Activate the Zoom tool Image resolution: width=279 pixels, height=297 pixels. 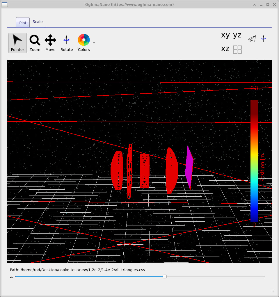(x=35, y=43)
